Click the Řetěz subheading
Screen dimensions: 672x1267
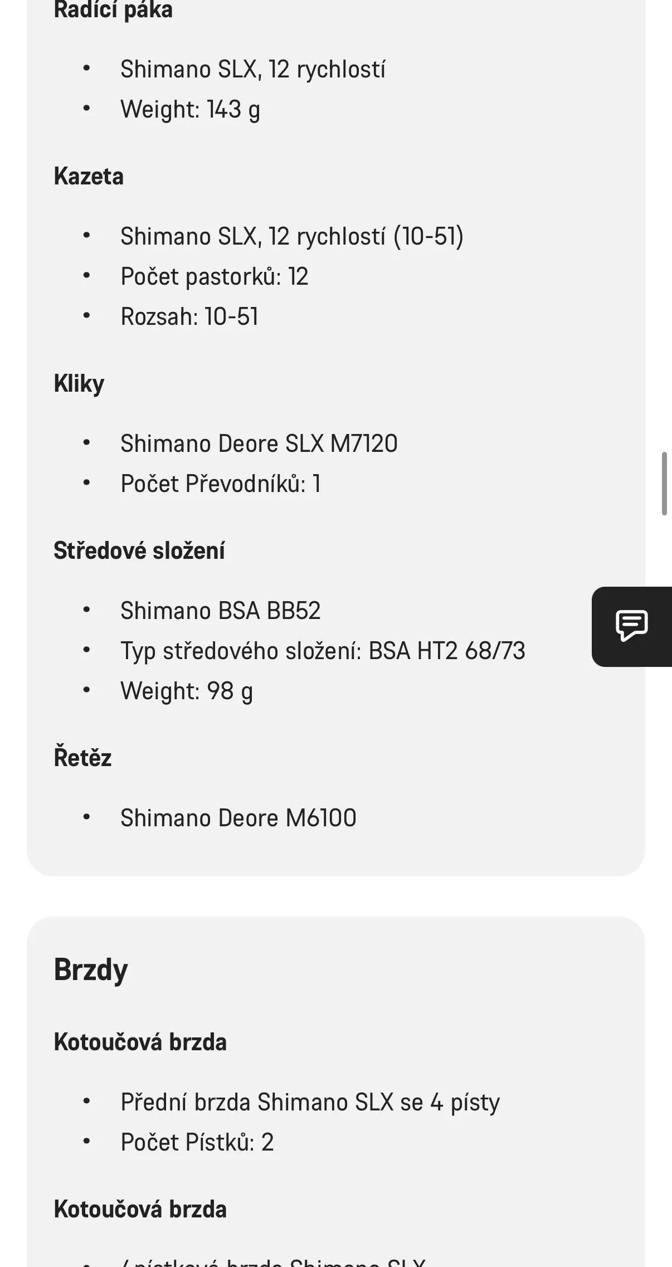82,758
